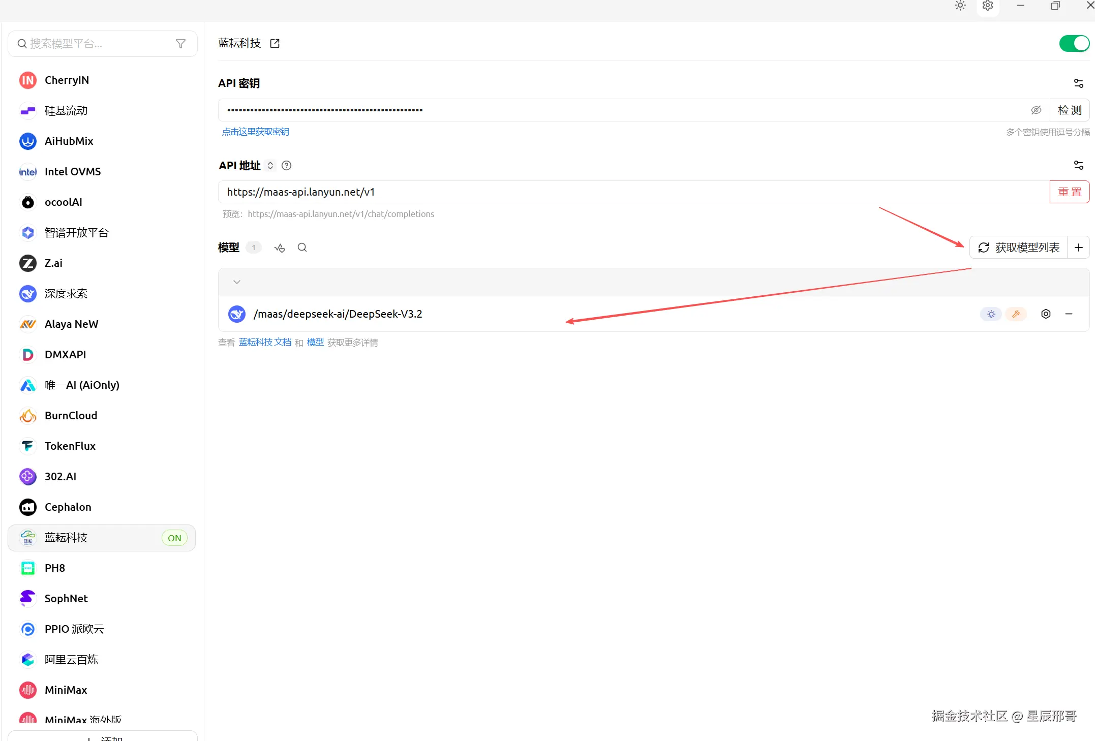Image resolution: width=1095 pixels, height=741 pixels.
Task: Select AiHubMix provider
Action: [102, 141]
